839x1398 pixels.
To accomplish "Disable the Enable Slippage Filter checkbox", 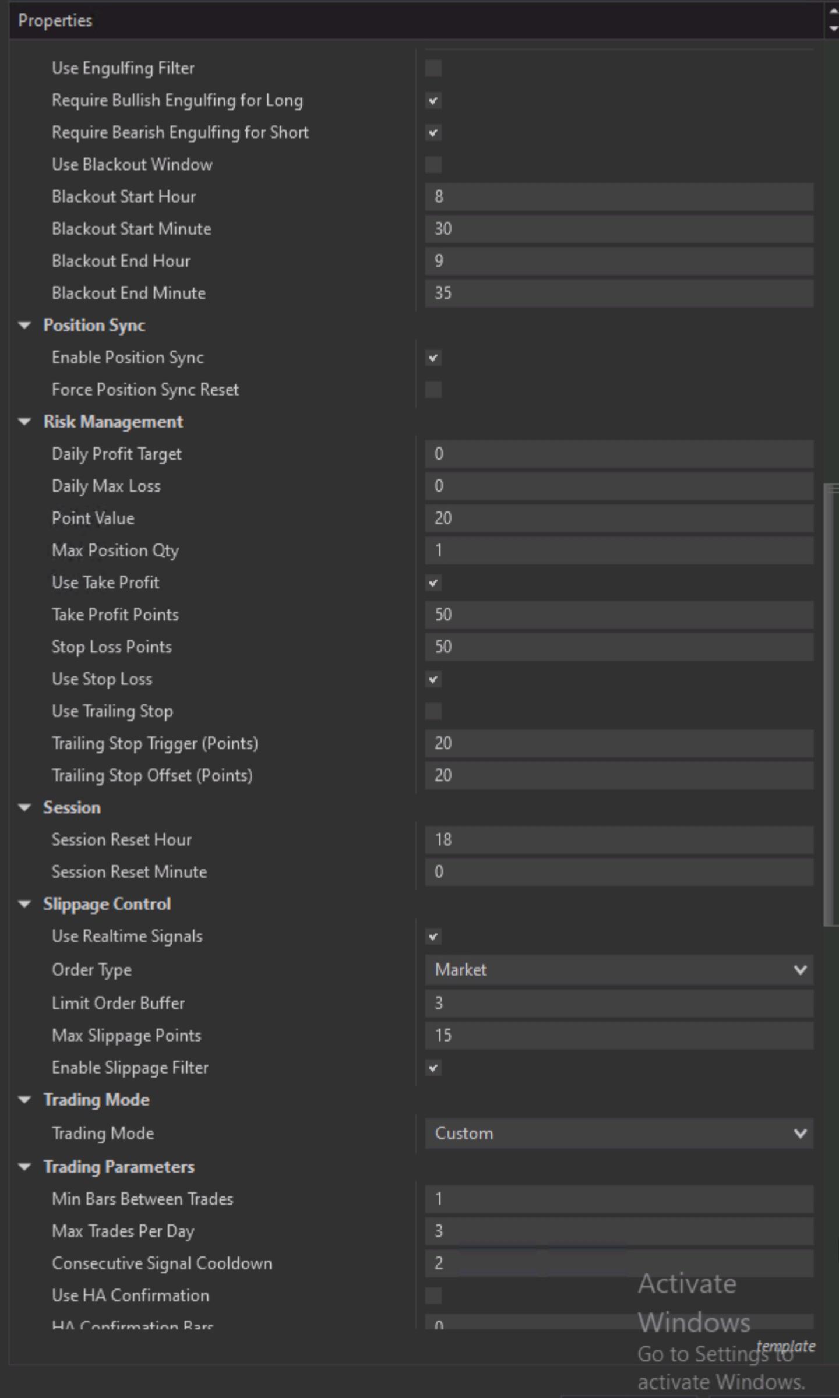I will click(x=433, y=1068).
